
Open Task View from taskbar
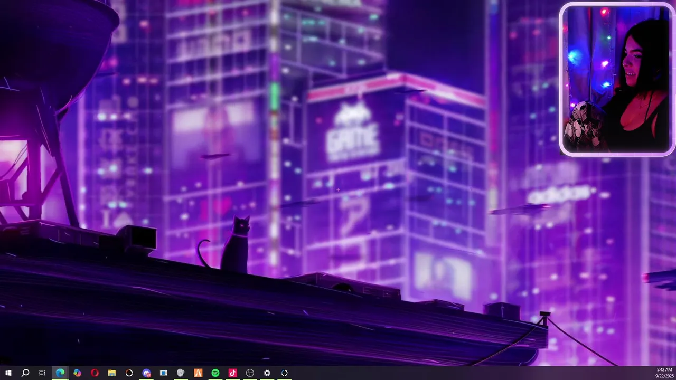pyautogui.click(x=42, y=373)
